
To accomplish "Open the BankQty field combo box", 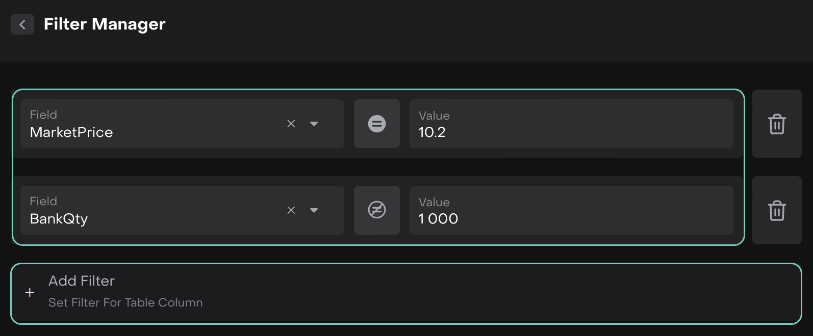I will (153, 219).
